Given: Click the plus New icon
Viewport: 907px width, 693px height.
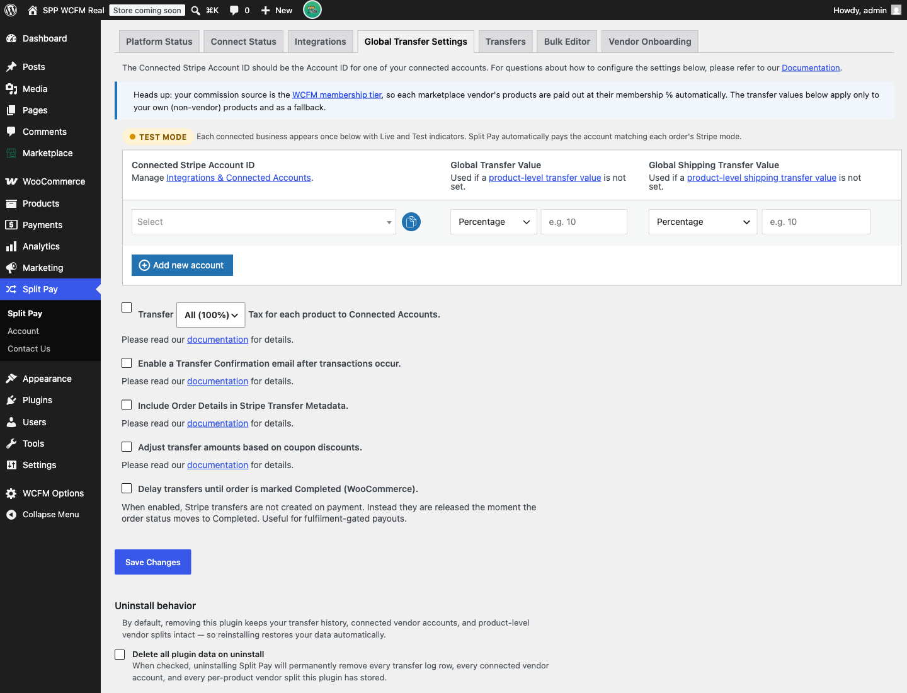Looking at the screenshot, I should (266, 10).
